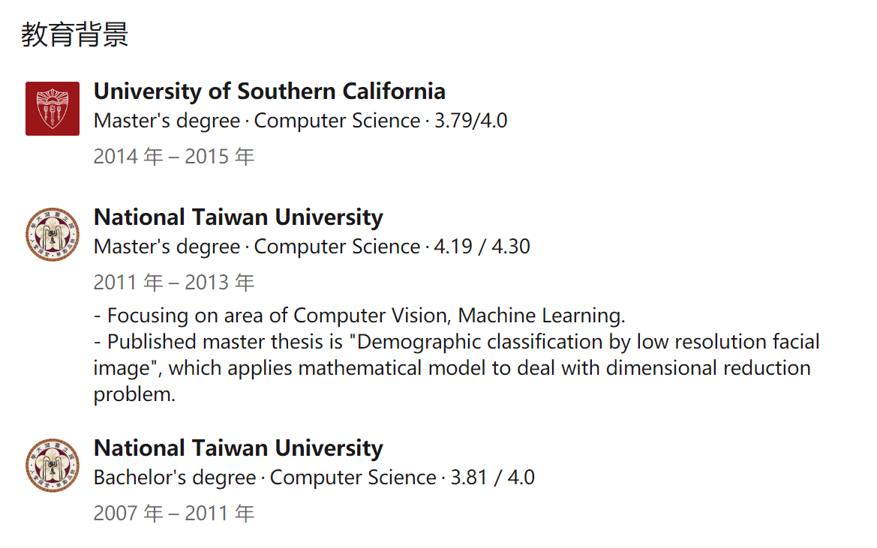Screen dimensions: 877x548
Task: Click the 3.79/4.0 GPA text
Action: point(471,121)
